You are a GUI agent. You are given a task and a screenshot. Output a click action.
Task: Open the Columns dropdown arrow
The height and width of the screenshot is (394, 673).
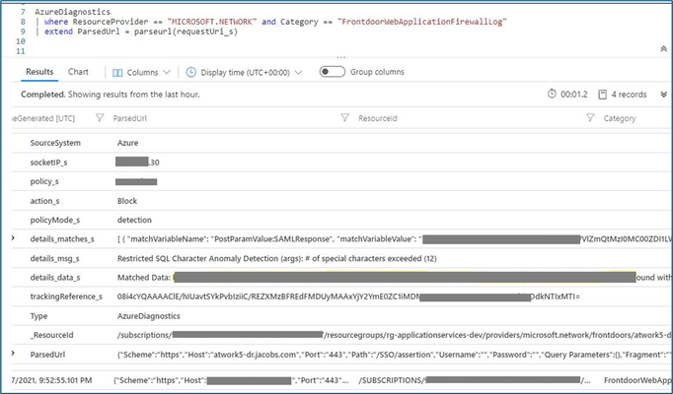point(167,72)
